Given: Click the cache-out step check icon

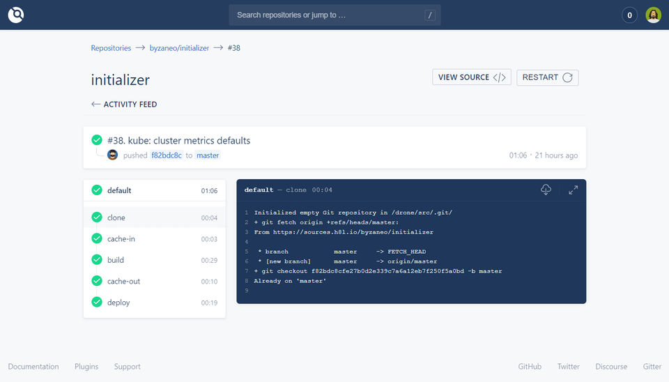Looking at the screenshot, I should (97, 281).
